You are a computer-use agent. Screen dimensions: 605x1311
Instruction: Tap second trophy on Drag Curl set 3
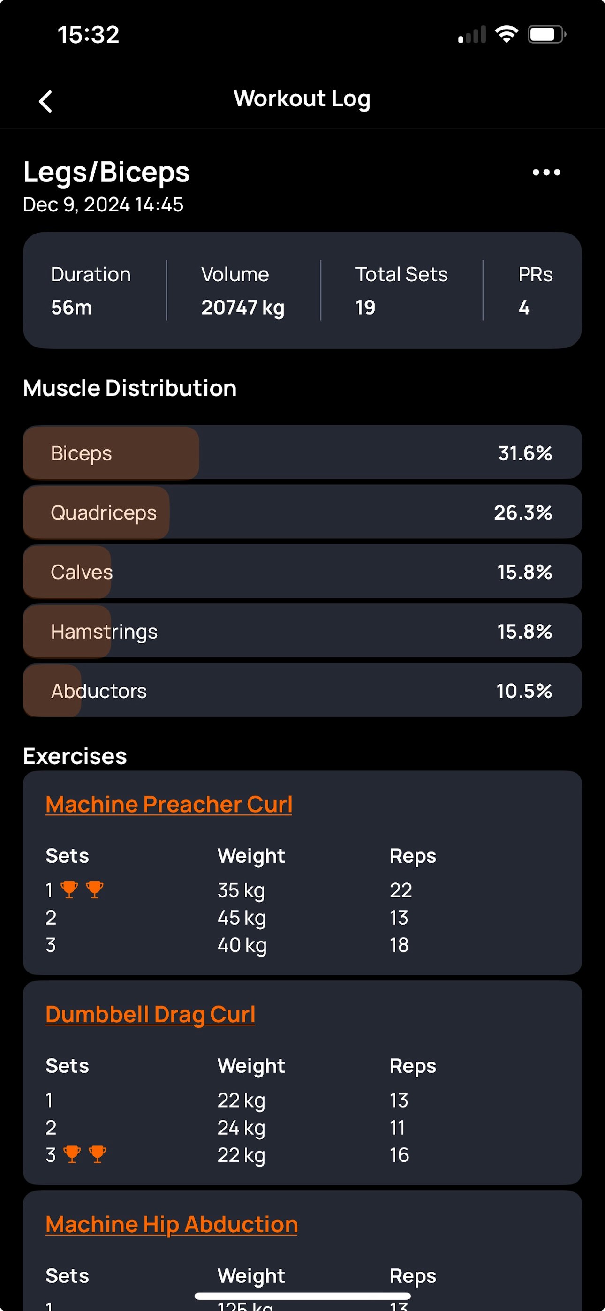(x=97, y=1154)
